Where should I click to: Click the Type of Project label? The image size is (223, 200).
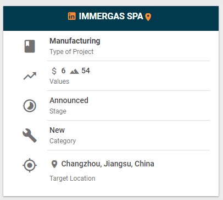[71, 52]
